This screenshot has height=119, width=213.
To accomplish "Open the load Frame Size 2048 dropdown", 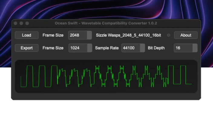I will pyautogui.click(x=80, y=35).
